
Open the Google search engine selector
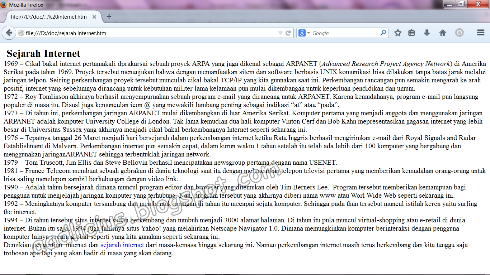(304, 33)
